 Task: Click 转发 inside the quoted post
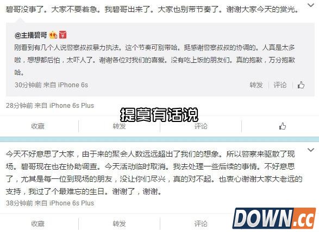[256, 85]
